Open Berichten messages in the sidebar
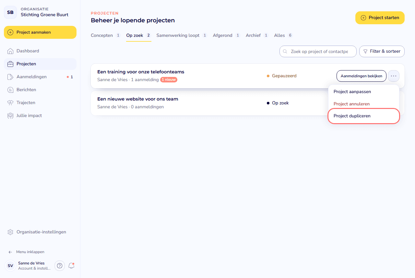This screenshot has width=415, height=278. (40, 90)
